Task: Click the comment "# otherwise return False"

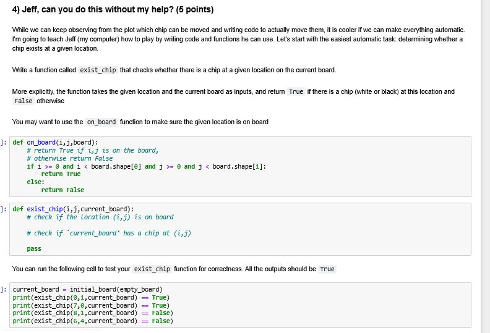Action: pos(70,158)
